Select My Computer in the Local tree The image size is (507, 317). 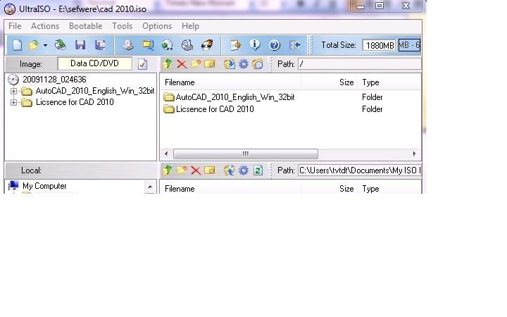[x=44, y=187]
